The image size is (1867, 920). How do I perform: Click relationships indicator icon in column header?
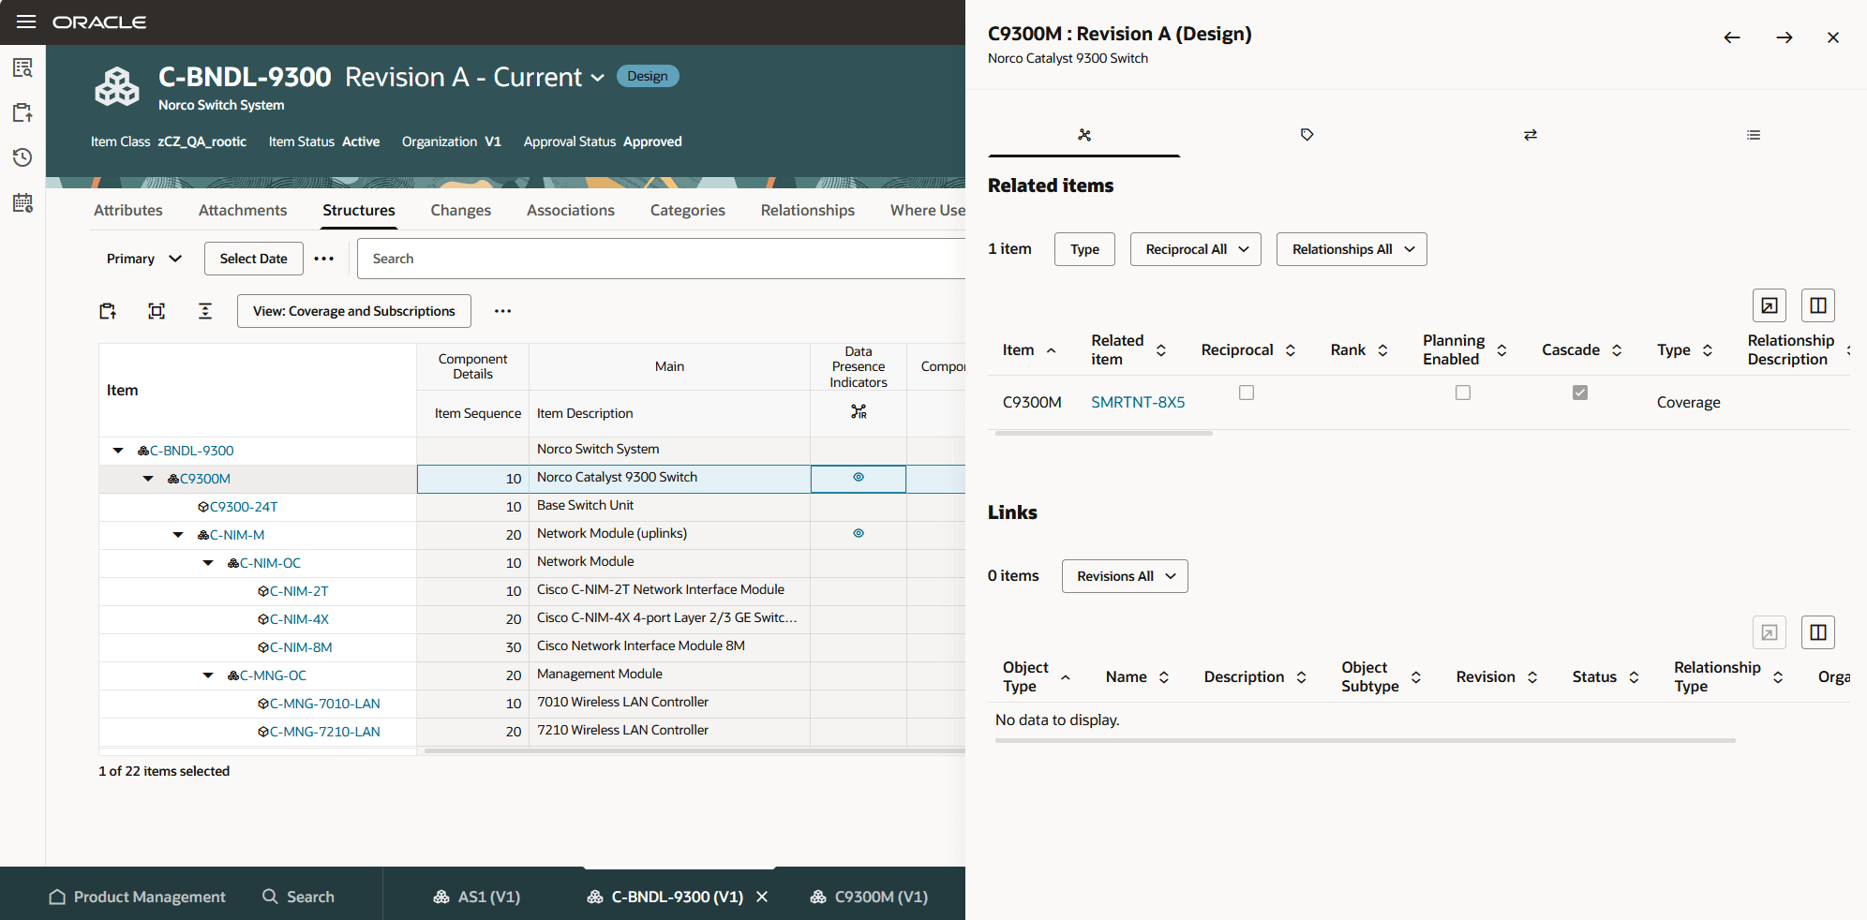click(x=859, y=412)
